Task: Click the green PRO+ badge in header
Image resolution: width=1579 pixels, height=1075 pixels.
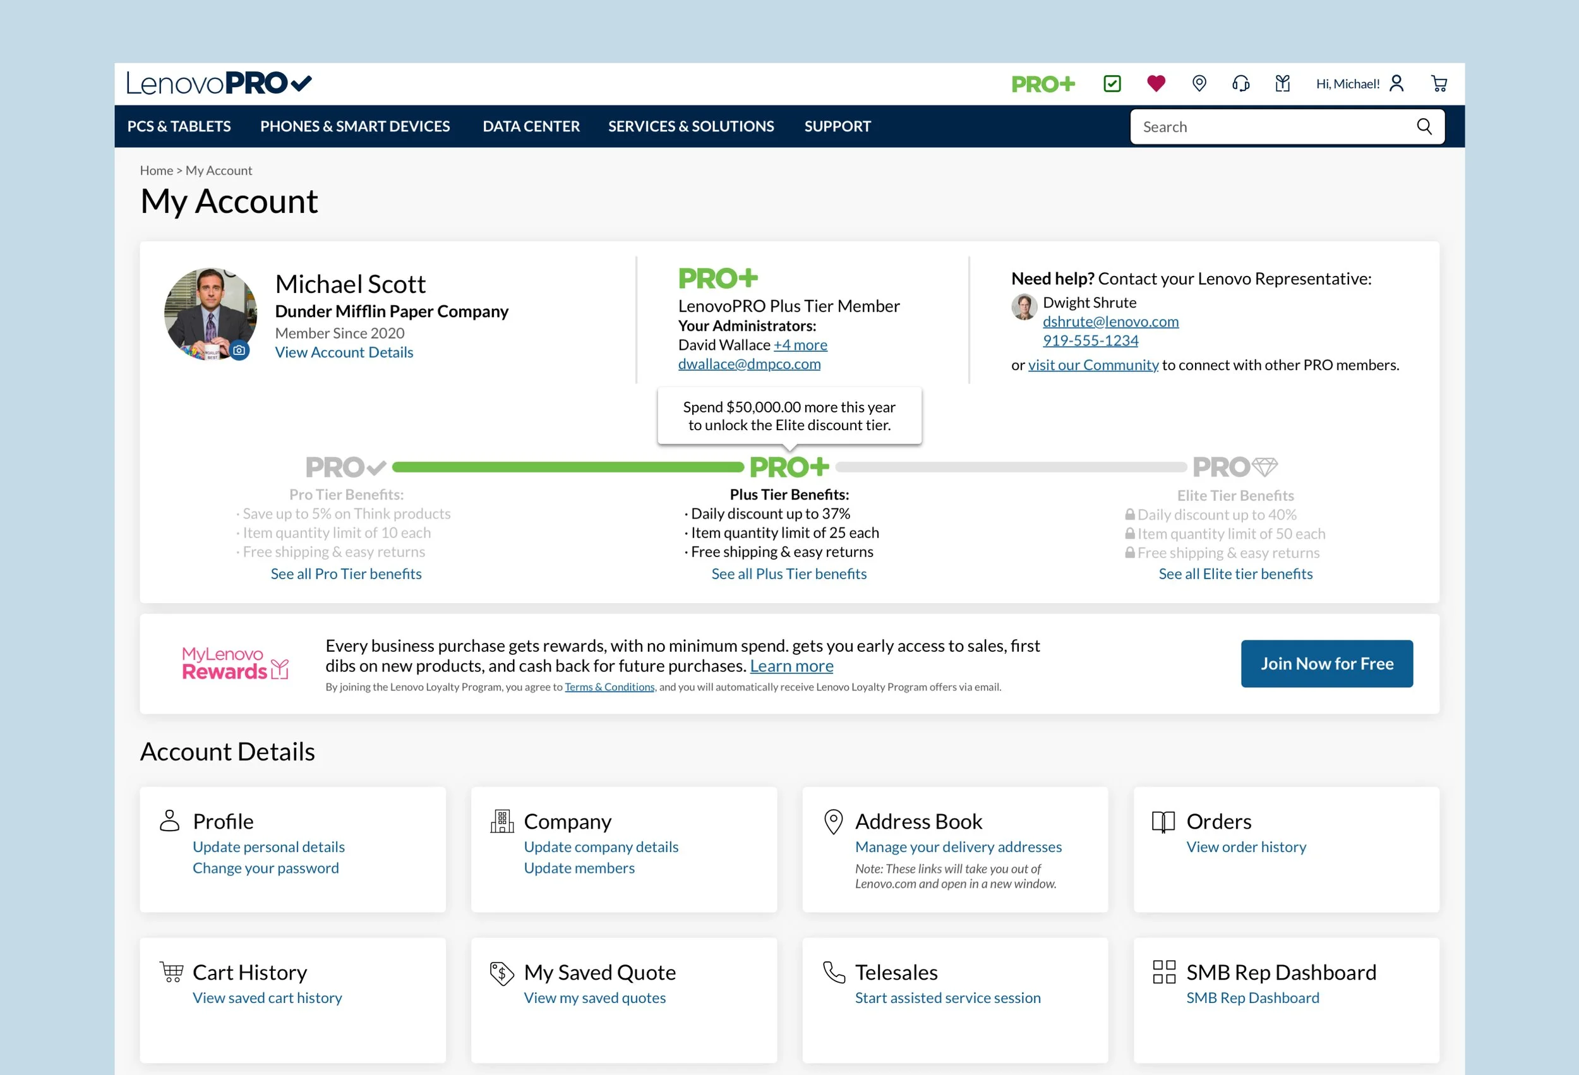Action: [x=1043, y=84]
